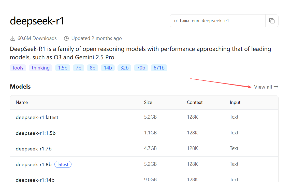
Task: Click the 9.0GB size cell
Action: click(150, 179)
